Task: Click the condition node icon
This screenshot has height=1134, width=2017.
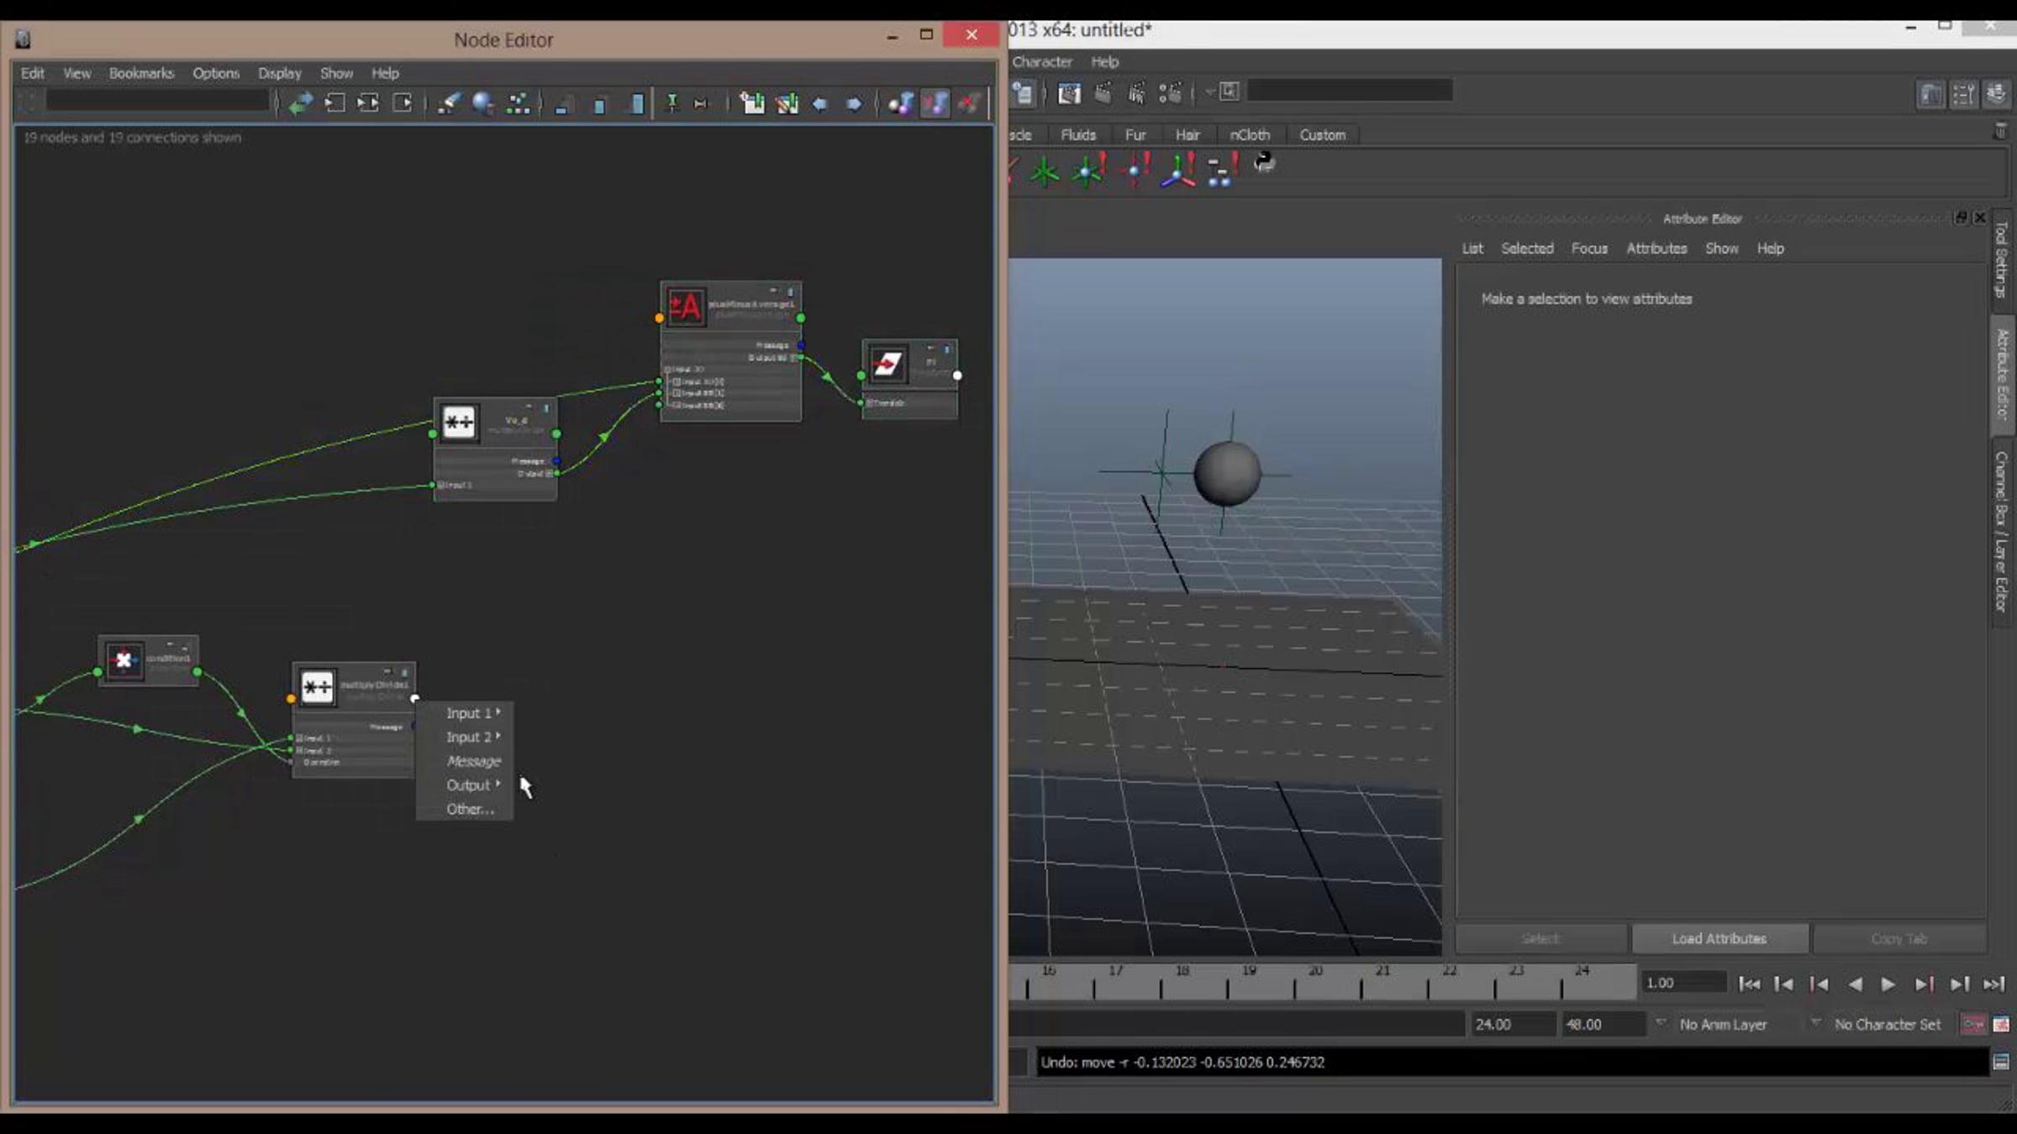Action: click(x=125, y=660)
